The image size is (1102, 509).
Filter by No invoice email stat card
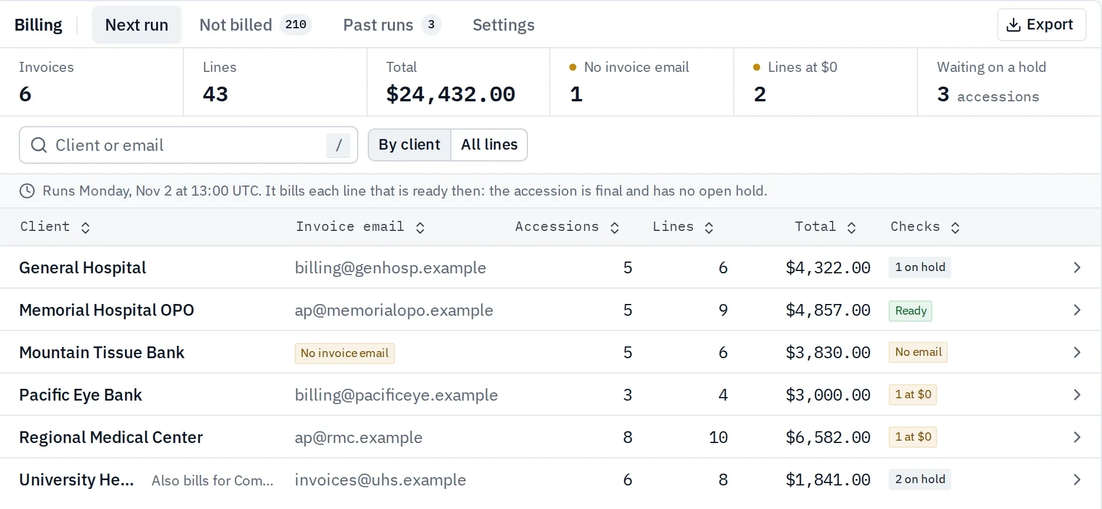click(x=642, y=82)
